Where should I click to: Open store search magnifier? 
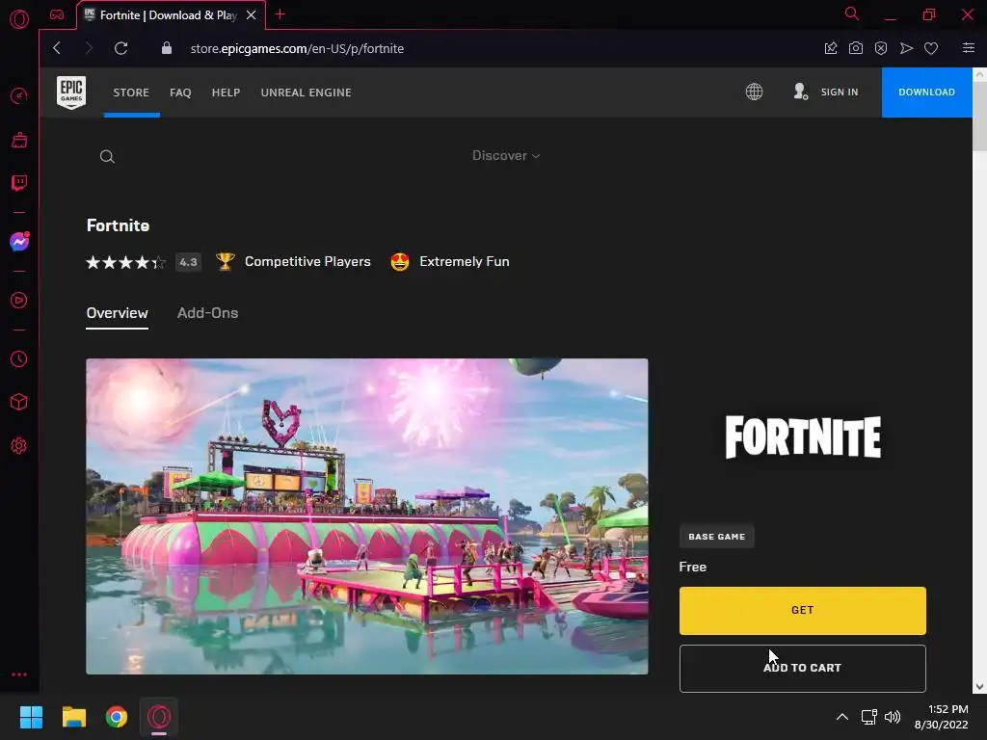coord(107,156)
